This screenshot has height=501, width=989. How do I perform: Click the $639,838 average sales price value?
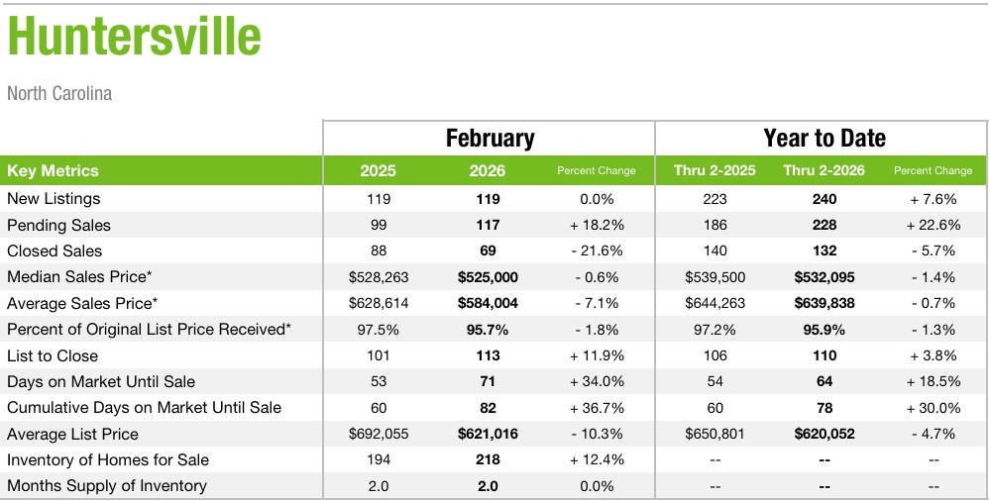(824, 303)
